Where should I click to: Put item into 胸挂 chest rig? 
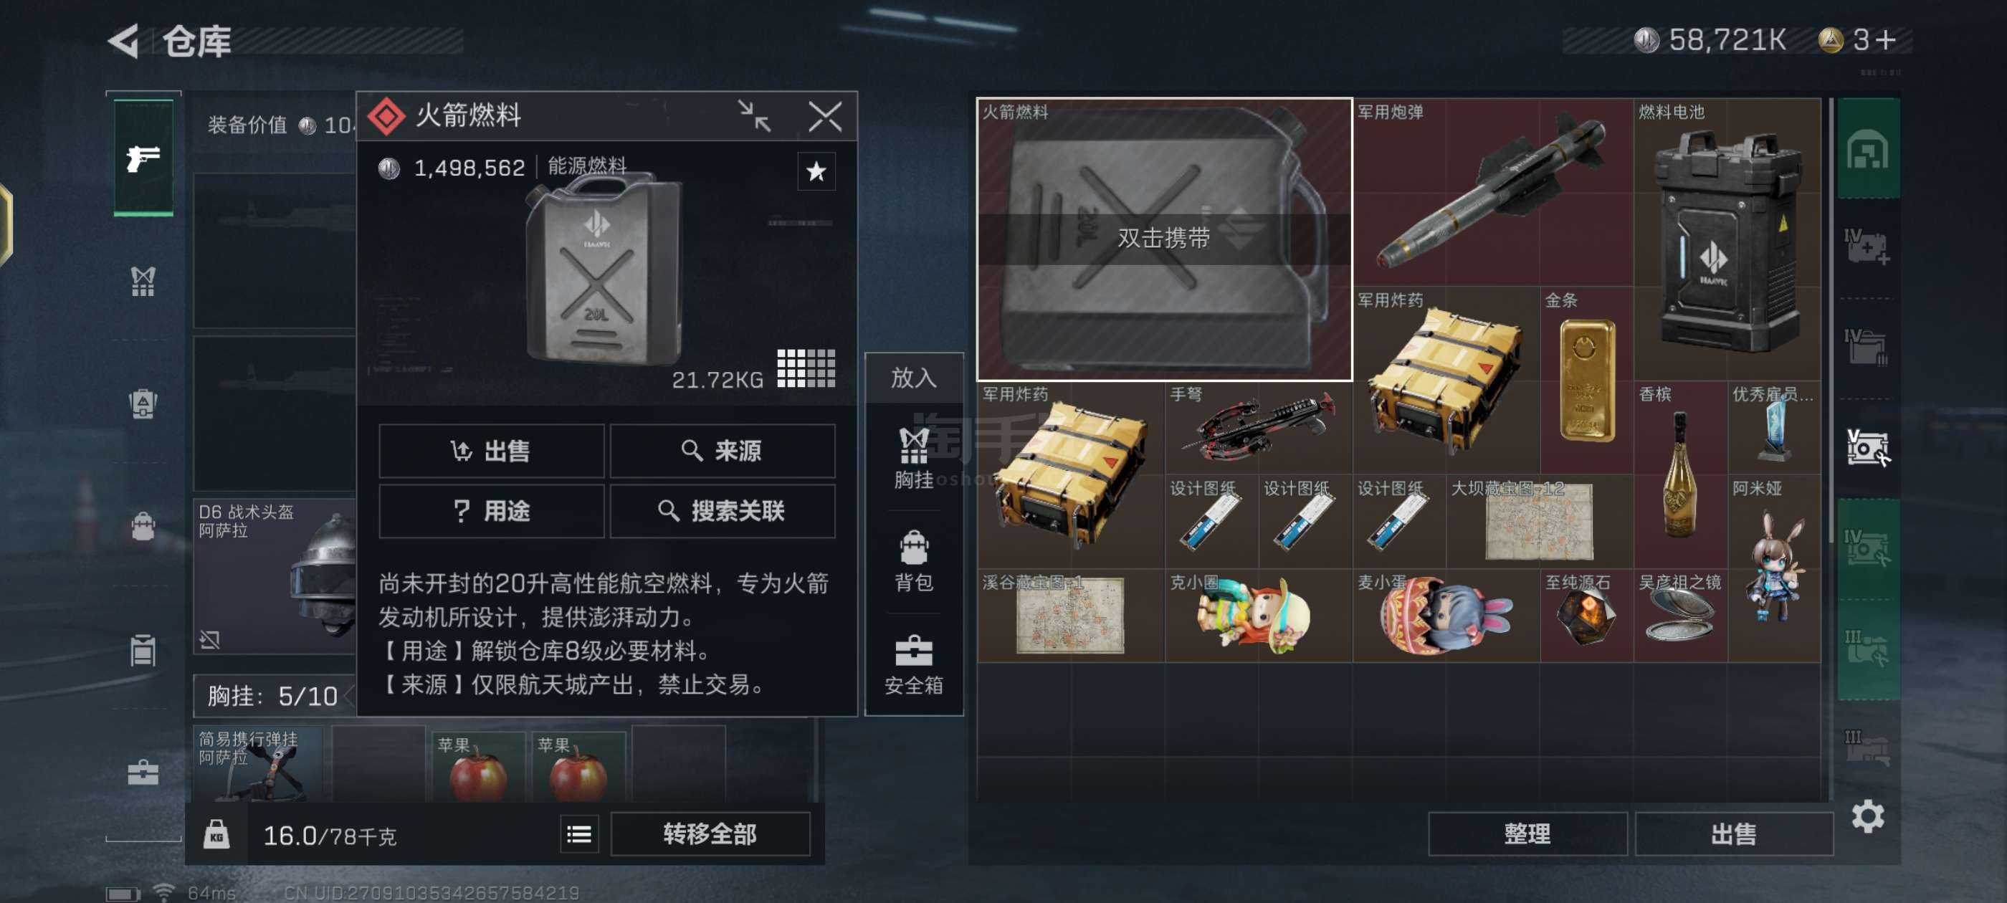[x=913, y=459]
